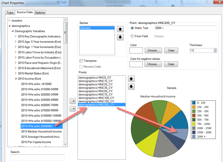Move series down with the Series down arrow

(120, 37)
